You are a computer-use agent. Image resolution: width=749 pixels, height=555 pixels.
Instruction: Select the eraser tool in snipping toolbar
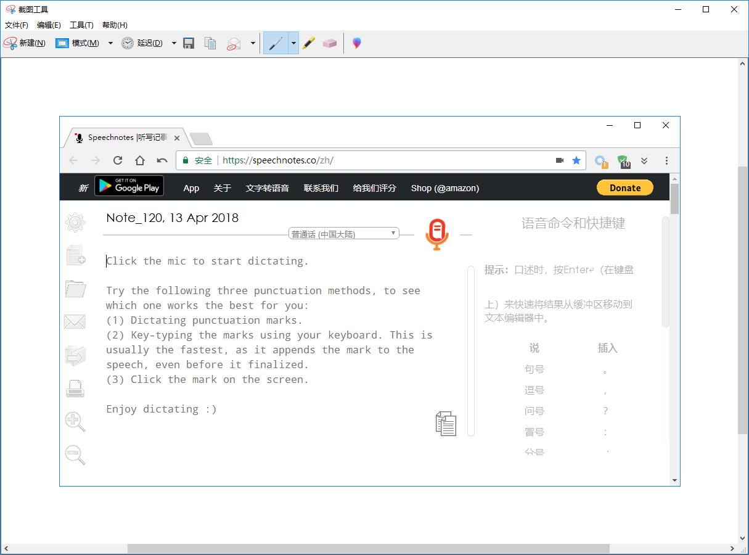pyautogui.click(x=330, y=43)
